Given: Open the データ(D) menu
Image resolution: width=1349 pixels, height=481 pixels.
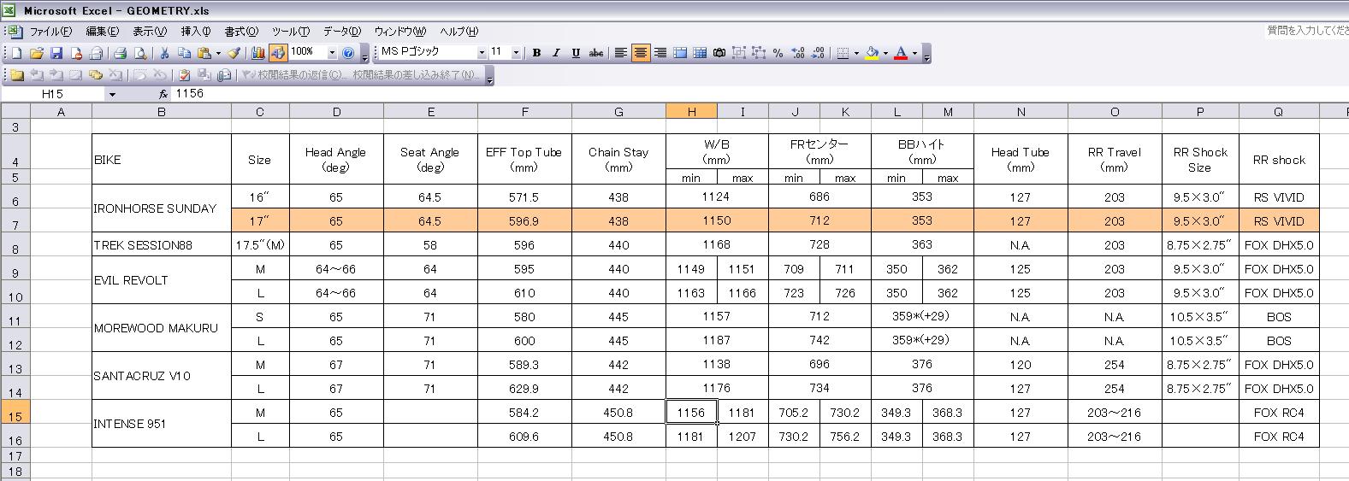Looking at the screenshot, I should coord(342,31).
